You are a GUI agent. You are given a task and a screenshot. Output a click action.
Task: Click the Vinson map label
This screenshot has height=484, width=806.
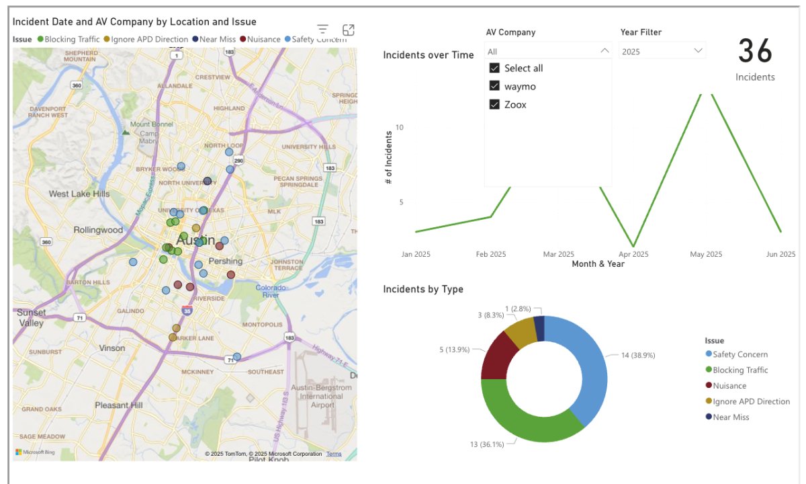[x=112, y=348]
